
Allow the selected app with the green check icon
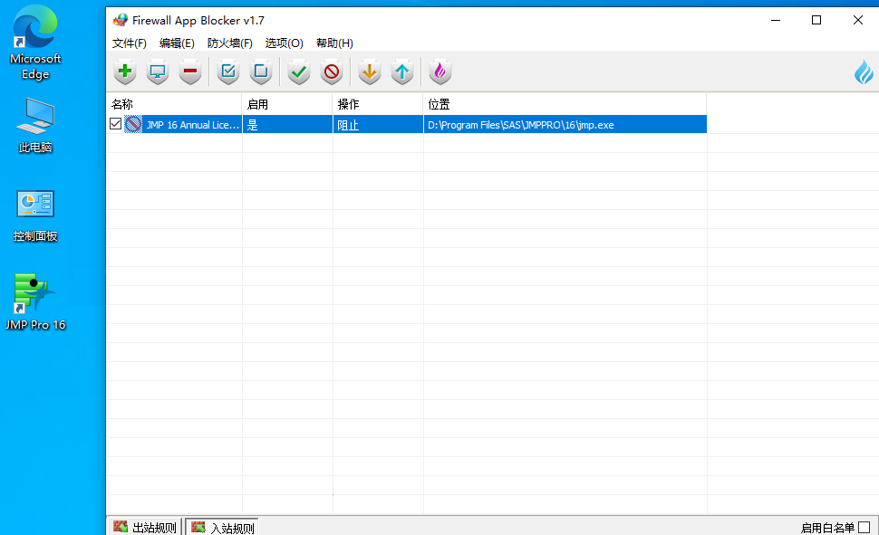tap(298, 72)
